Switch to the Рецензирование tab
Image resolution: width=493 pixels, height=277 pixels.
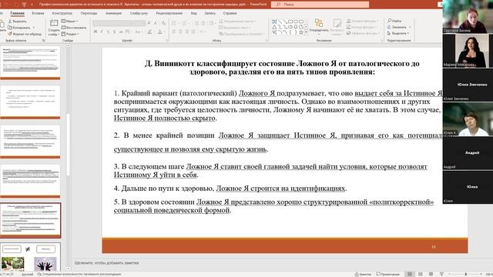pos(169,13)
